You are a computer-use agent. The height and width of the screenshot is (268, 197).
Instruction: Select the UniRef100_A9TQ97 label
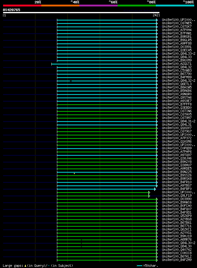(x=177, y=155)
